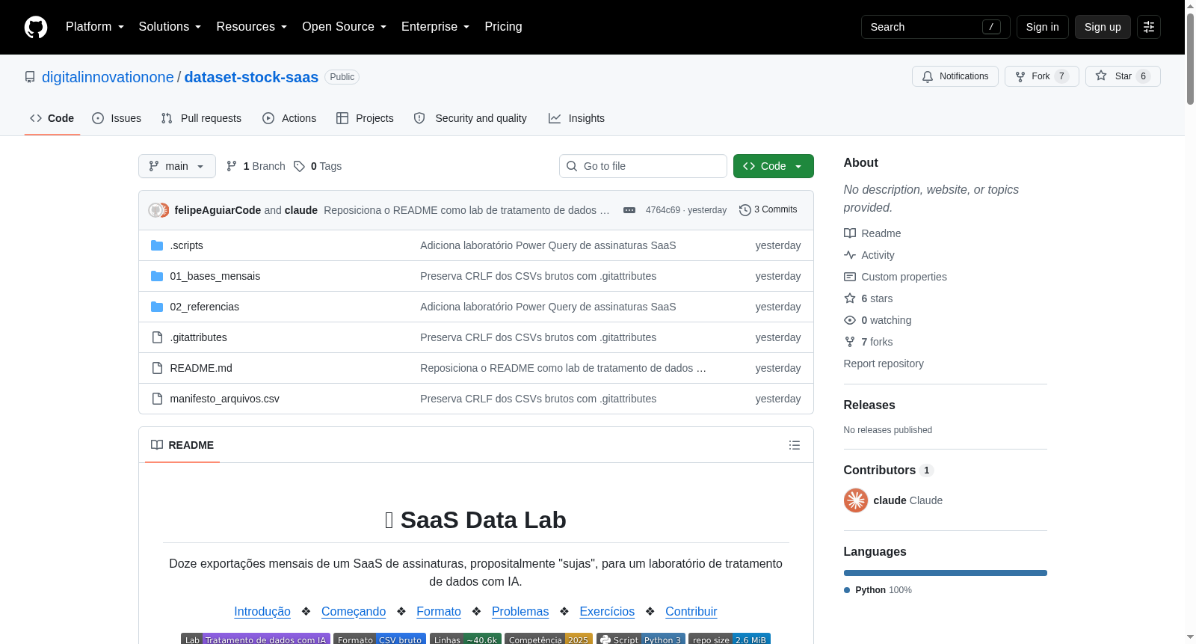The width and height of the screenshot is (1196, 644).
Task: Jump to Contribuir section
Action: click(691, 611)
